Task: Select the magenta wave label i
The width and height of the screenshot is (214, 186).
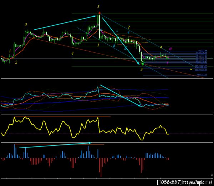Action: [x=167, y=63]
